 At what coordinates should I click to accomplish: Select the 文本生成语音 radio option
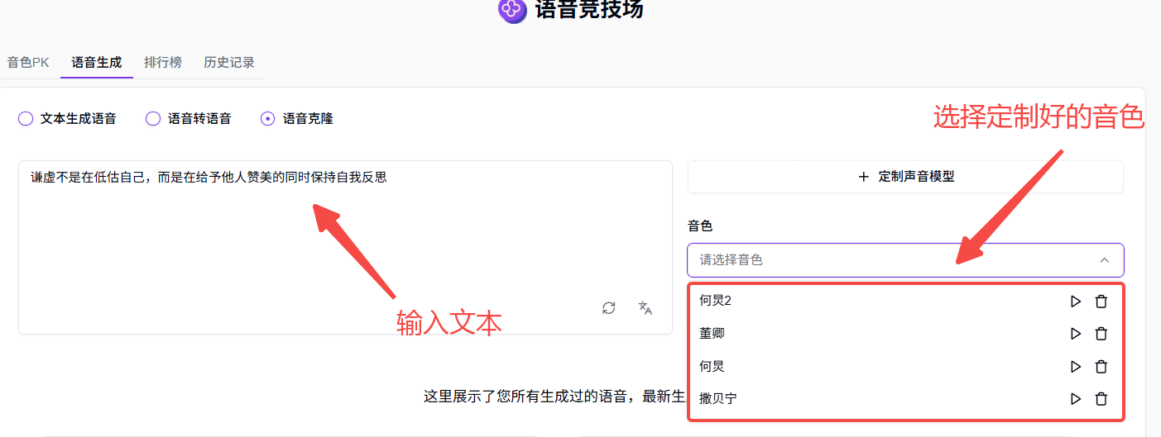25,119
